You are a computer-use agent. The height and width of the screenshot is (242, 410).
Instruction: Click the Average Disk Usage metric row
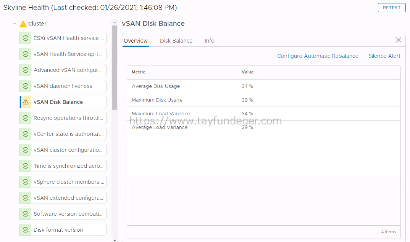coord(263,86)
